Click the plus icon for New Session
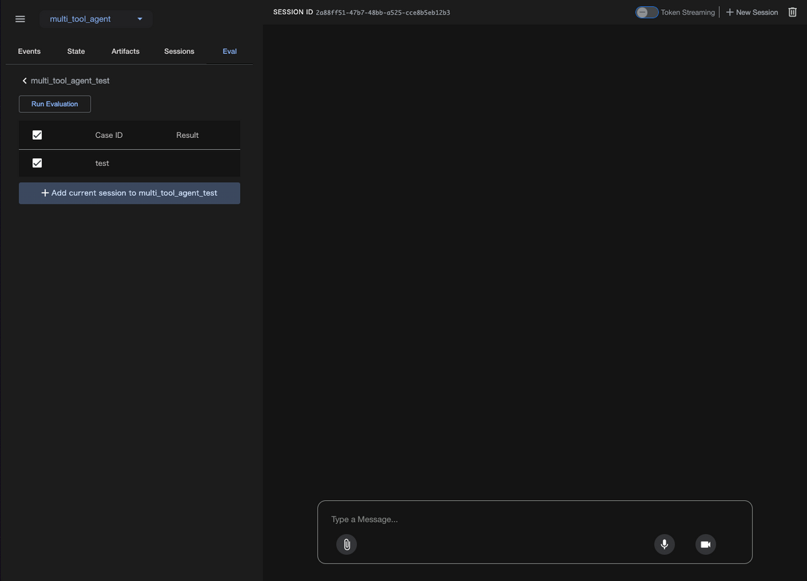Screen dimensions: 807x581 [730, 12]
